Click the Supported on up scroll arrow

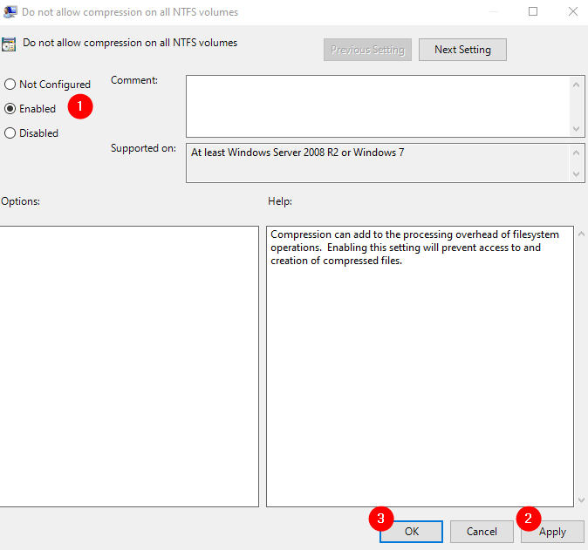tap(577, 153)
